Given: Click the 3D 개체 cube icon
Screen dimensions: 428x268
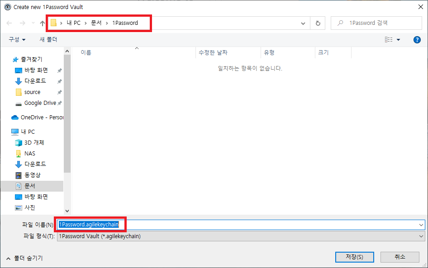Looking at the screenshot, I should (x=18, y=143).
